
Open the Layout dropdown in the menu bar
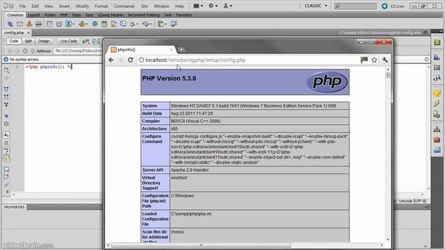click(x=198, y=6)
